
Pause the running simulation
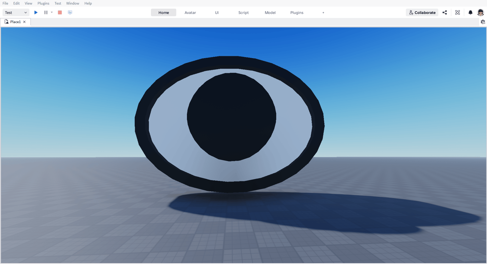pyautogui.click(x=46, y=12)
